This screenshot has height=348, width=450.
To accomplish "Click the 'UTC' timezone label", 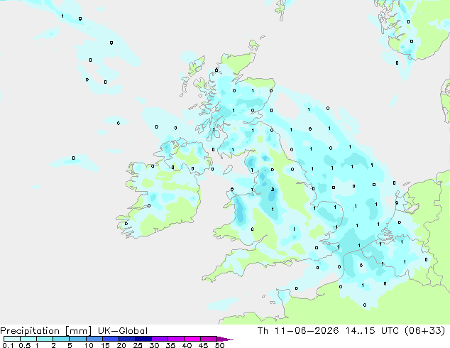I will point(390,331).
